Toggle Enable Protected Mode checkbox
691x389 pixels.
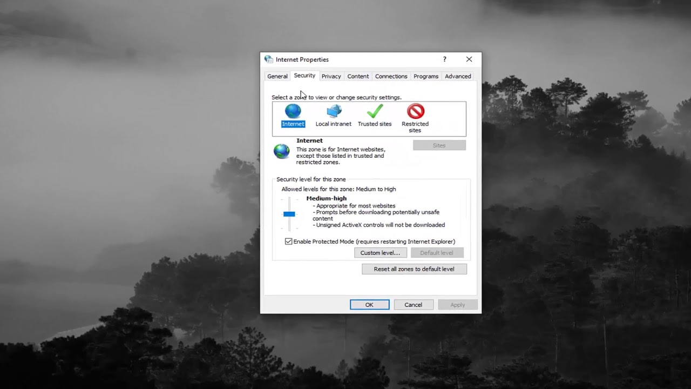[x=289, y=242]
